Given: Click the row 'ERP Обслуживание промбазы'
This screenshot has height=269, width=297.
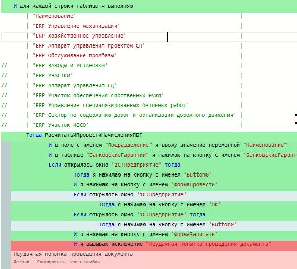Looking at the screenshot, I should coord(75,55).
